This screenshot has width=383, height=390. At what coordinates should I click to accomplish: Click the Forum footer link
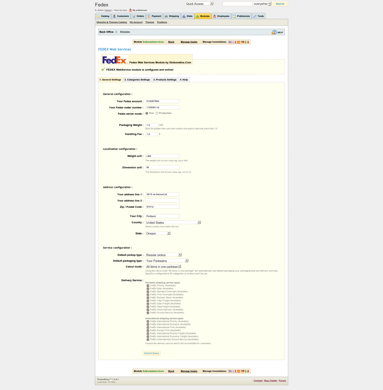282,381
